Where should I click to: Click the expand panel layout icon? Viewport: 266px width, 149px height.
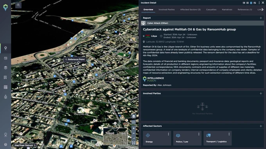pyautogui.click(x=255, y=3)
